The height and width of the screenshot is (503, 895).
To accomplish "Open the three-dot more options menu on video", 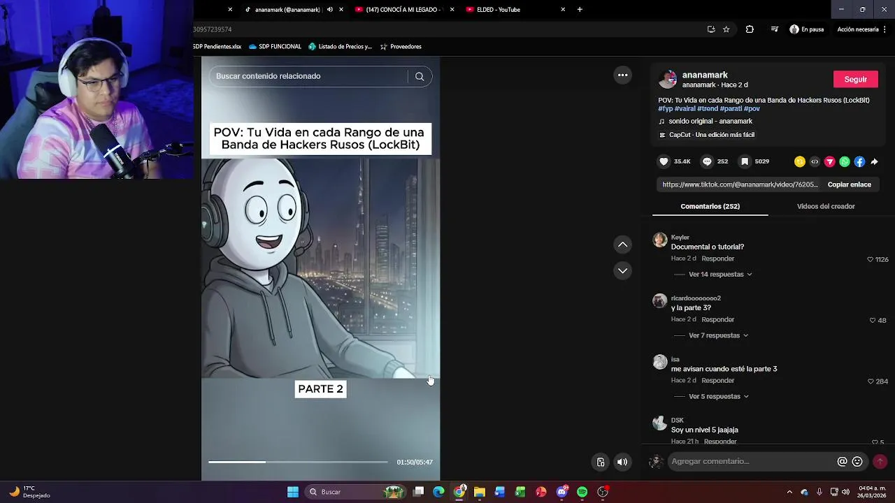I will [622, 75].
